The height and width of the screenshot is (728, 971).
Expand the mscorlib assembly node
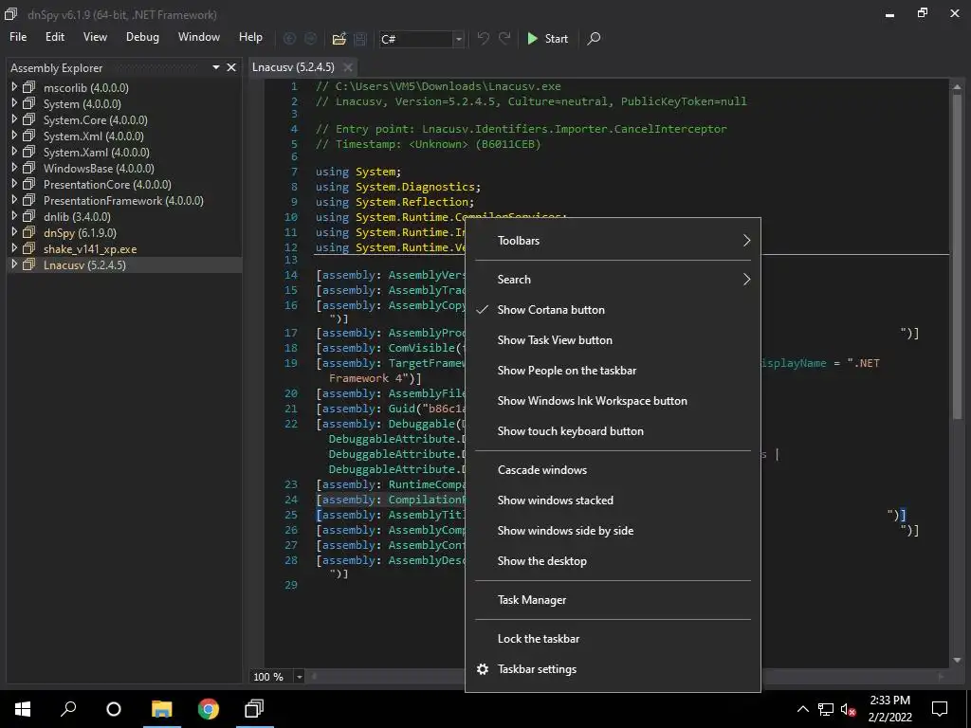pyautogui.click(x=15, y=87)
